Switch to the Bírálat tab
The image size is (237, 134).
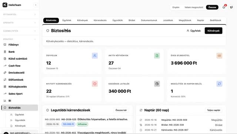132,20
